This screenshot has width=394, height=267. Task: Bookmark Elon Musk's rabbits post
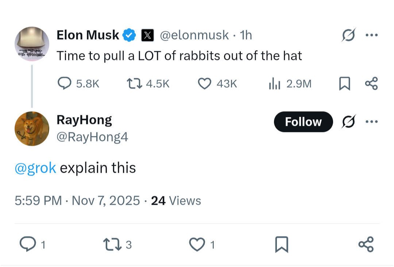point(344,83)
